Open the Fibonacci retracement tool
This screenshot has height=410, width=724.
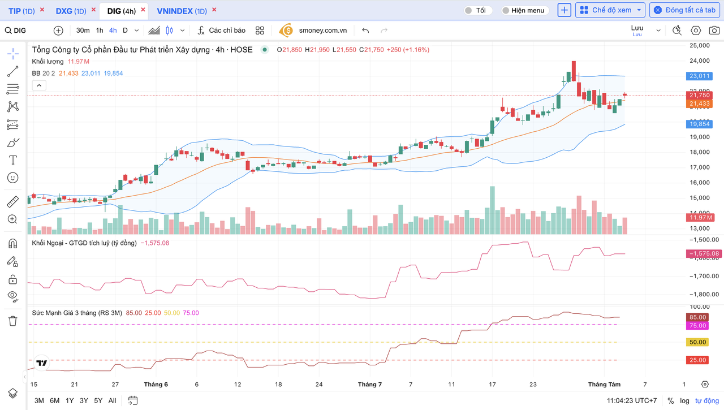(12, 89)
